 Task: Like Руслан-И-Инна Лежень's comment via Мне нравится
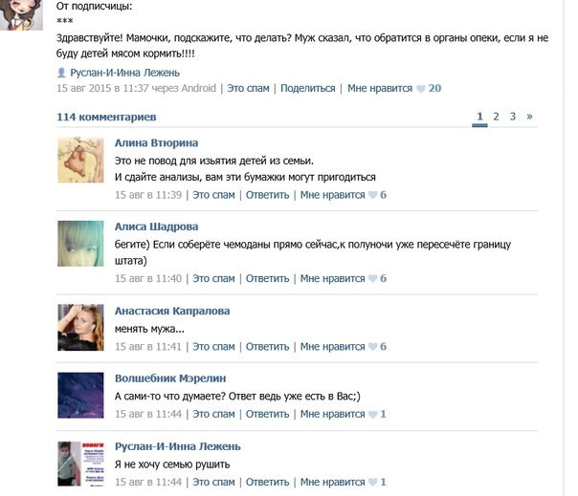[x=332, y=482]
